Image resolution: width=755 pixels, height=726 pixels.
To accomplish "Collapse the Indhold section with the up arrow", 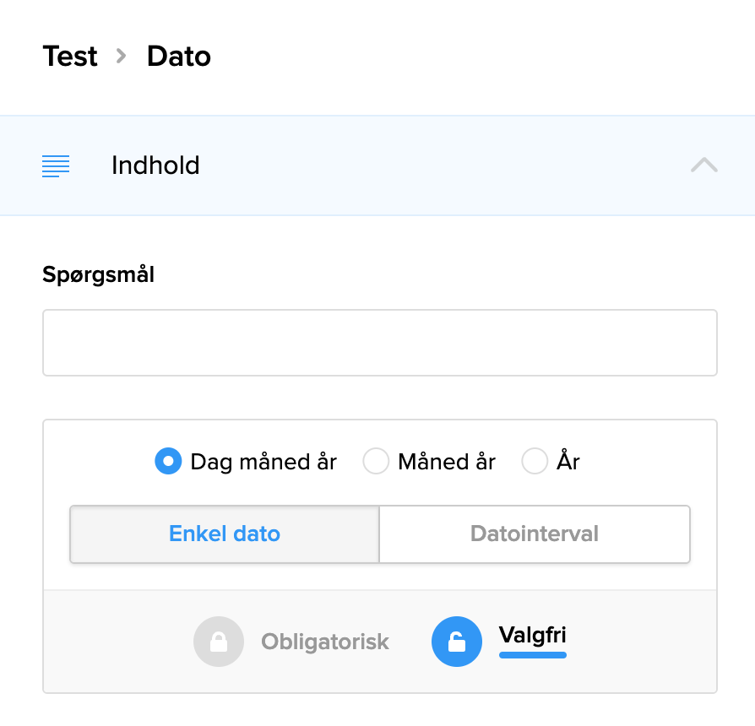I will tap(703, 165).
